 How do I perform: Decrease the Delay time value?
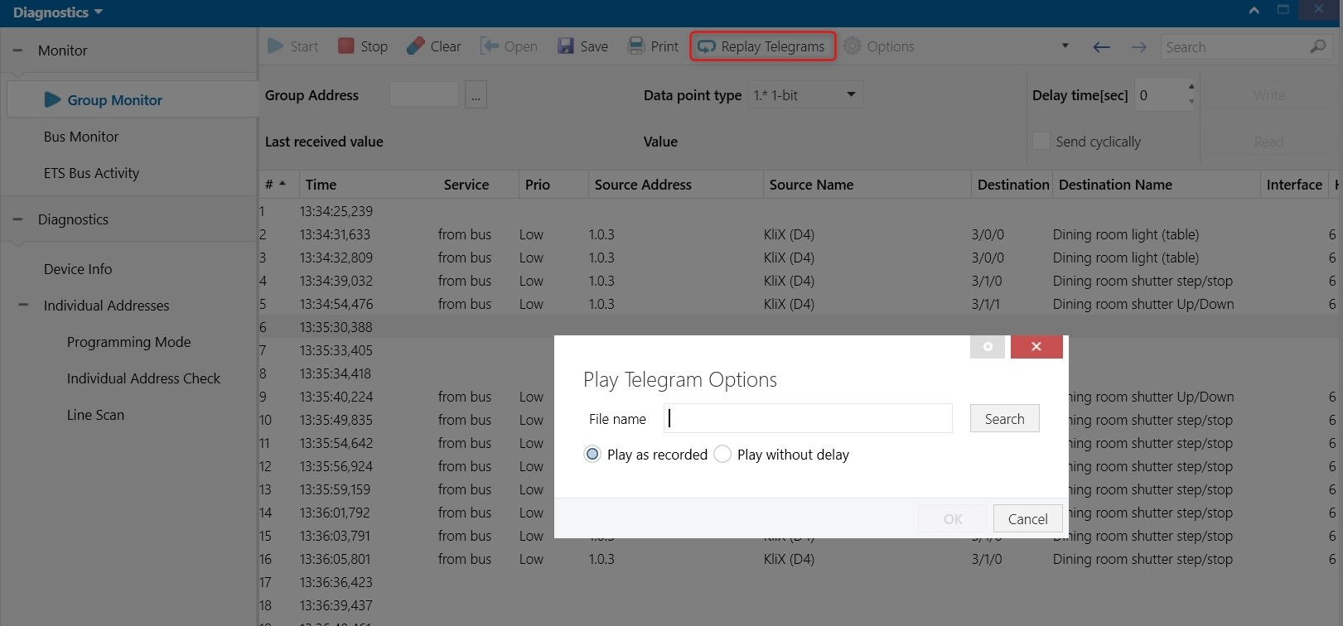1191,102
